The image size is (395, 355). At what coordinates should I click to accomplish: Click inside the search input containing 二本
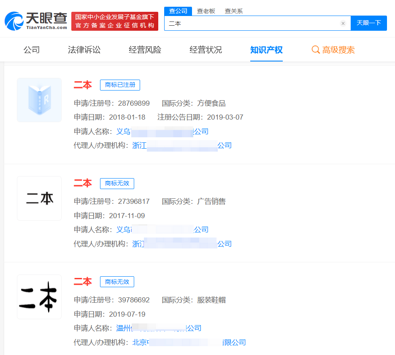[x=253, y=24]
